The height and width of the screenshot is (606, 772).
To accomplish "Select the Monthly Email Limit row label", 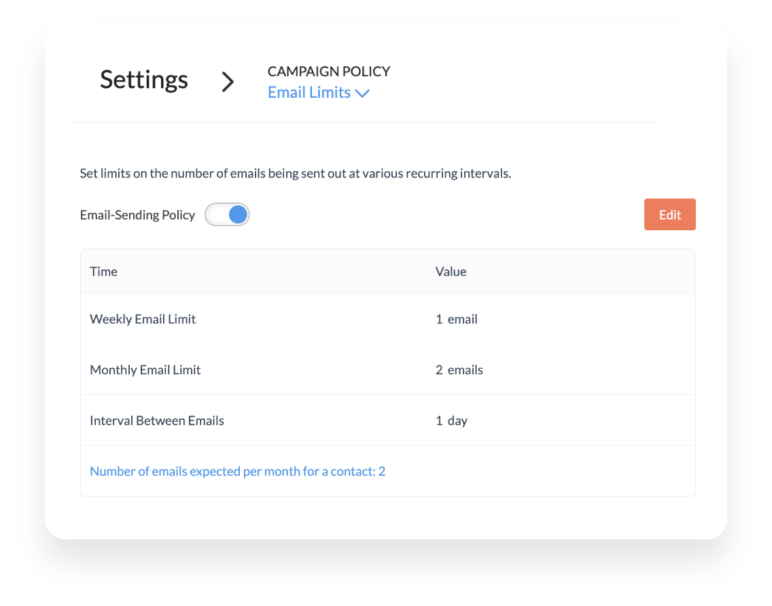I will pos(145,370).
